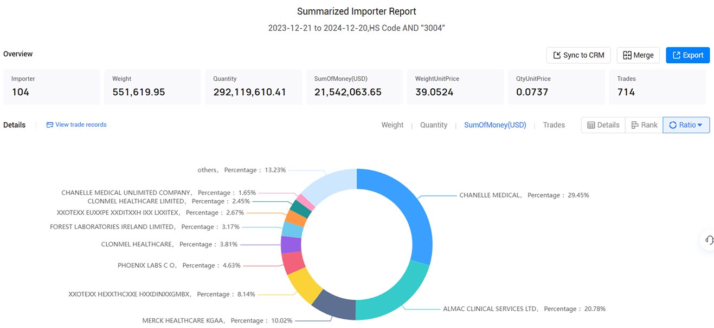714x328 pixels.
Task: Click the purple CLONMEL HEALTHCARE donut segment
Action: 291,245
